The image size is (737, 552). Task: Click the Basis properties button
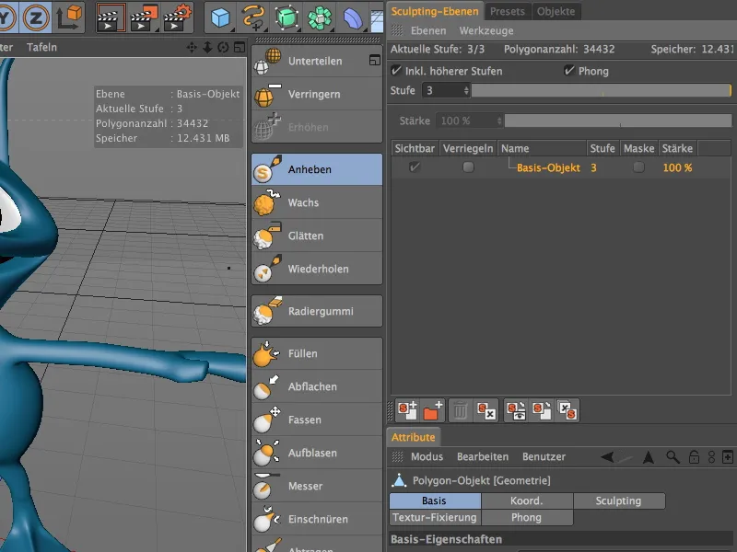[435, 500]
